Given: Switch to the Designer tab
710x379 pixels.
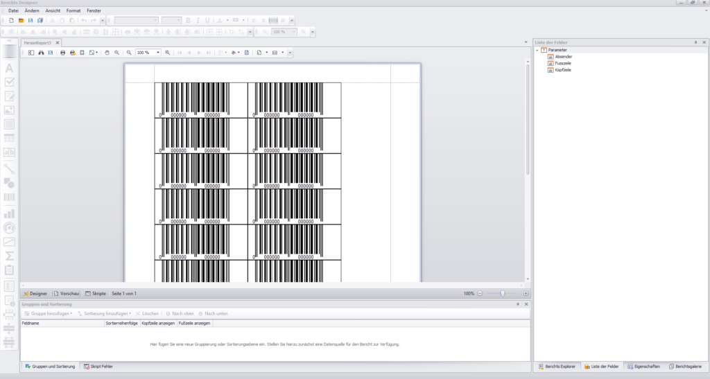Looking at the screenshot, I should tap(35, 294).
